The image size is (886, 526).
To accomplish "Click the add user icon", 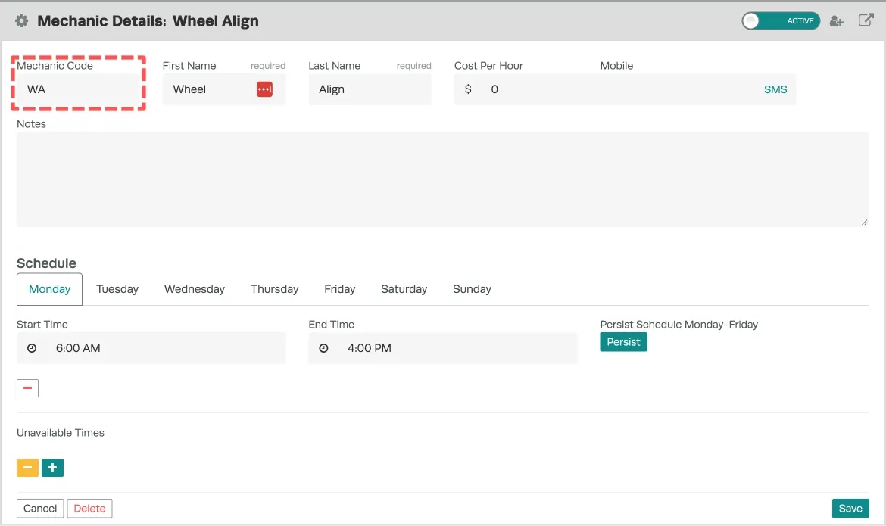I will coord(836,21).
